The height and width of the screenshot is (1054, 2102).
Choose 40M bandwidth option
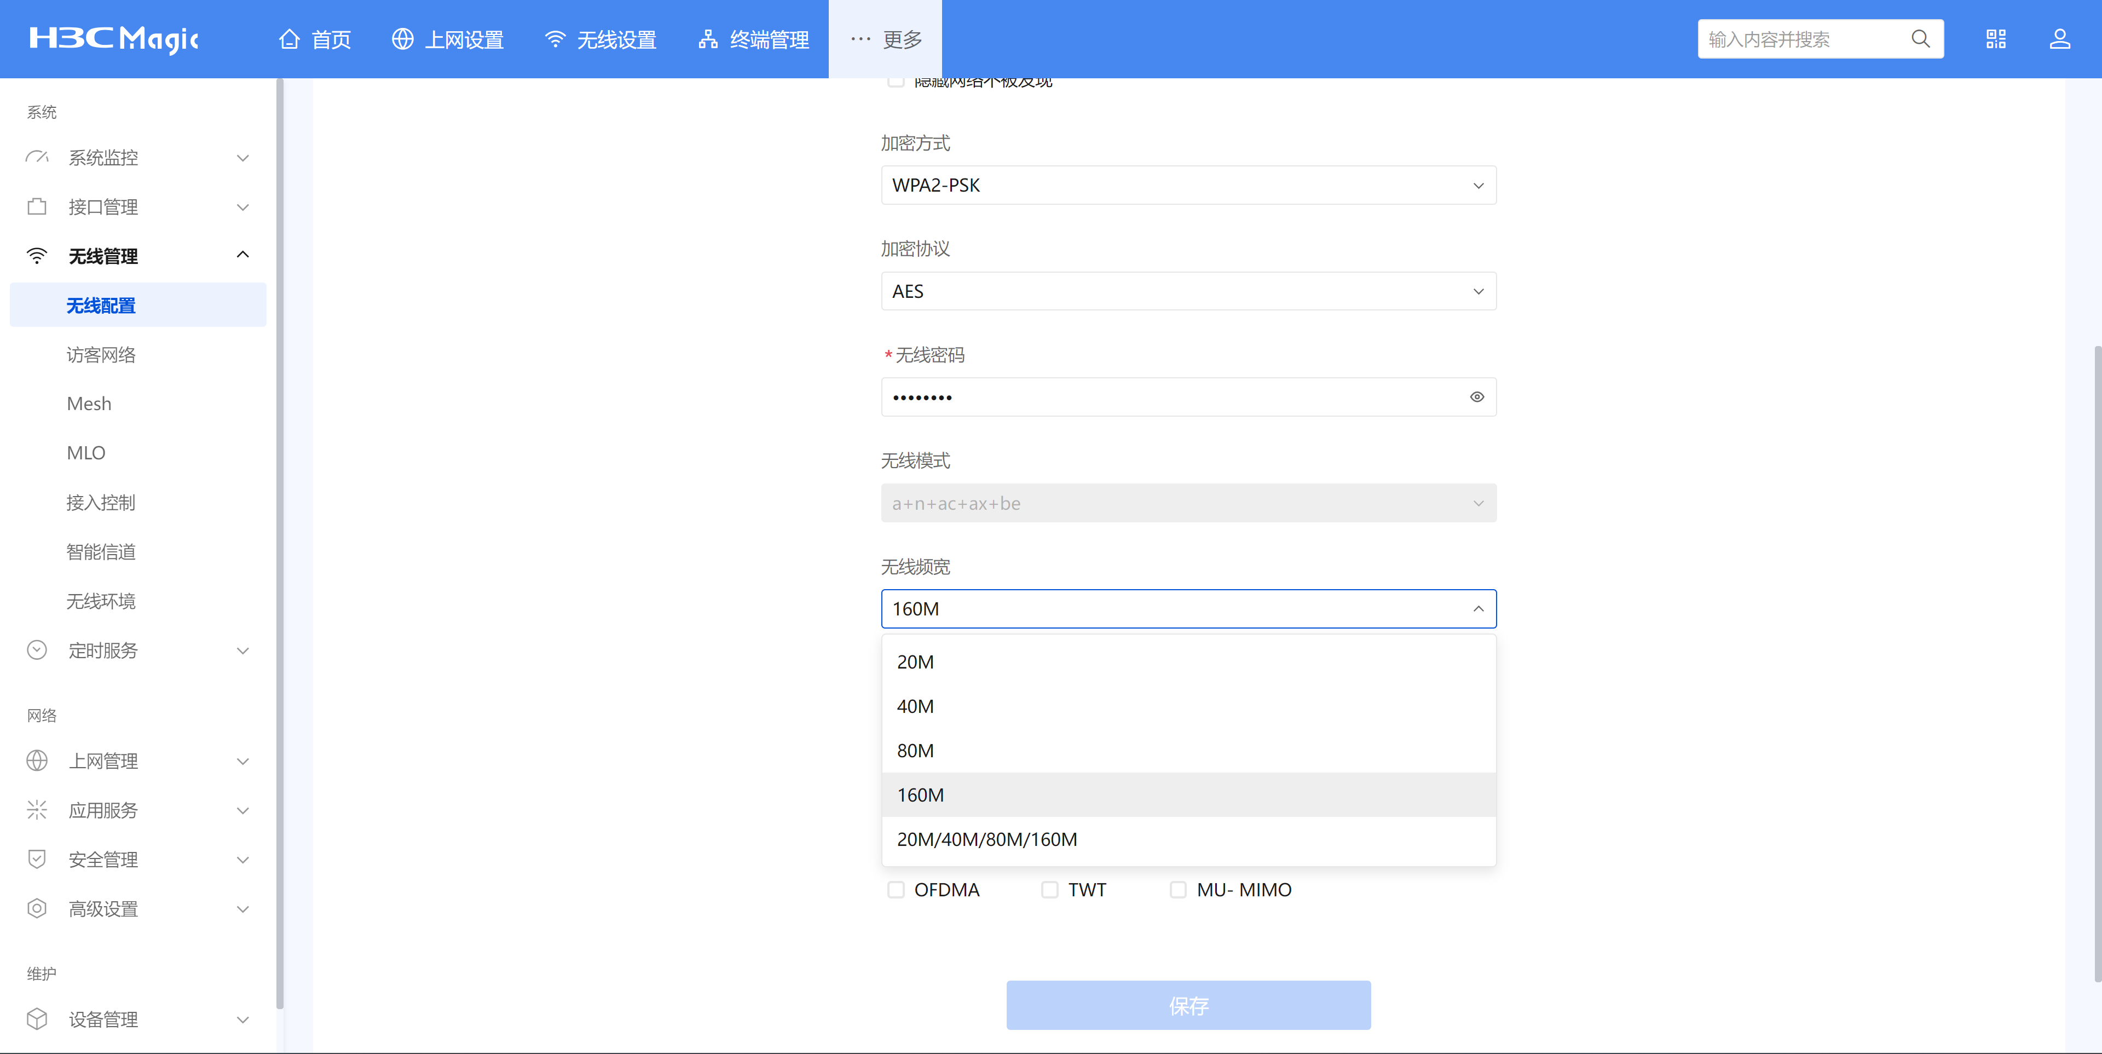coord(1188,706)
